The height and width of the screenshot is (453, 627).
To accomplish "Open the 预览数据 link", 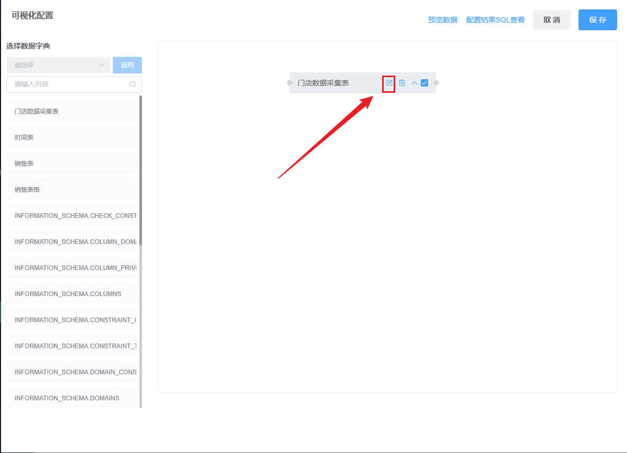I will [443, 20].
